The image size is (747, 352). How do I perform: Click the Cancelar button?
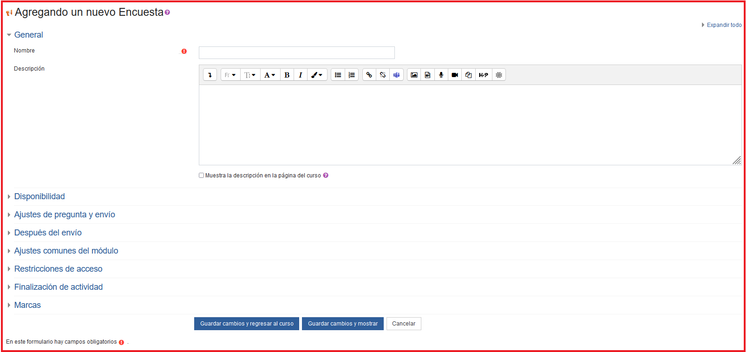click(404, 324)
